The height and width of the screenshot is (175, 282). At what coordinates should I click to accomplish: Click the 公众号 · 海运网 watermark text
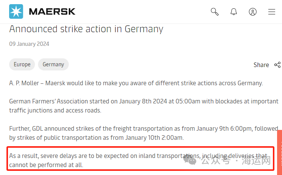pyautogui.click(x=236, y=160)
